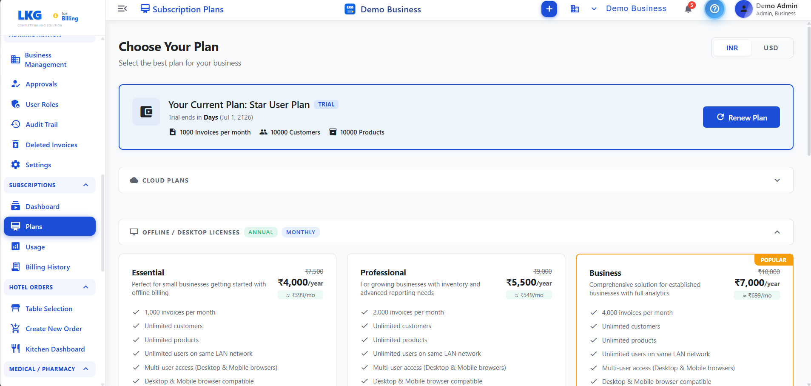Click the '1000 Invoices per month' text
The height and width of the screenshot is (386, 811).
click(215, 132)
